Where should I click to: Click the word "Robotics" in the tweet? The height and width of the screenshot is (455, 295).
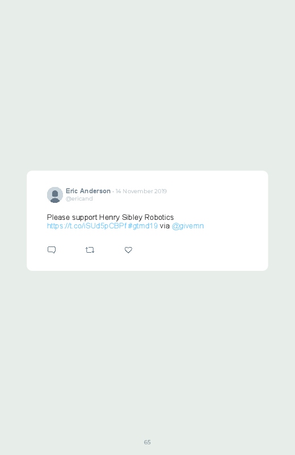click(159, 218)
